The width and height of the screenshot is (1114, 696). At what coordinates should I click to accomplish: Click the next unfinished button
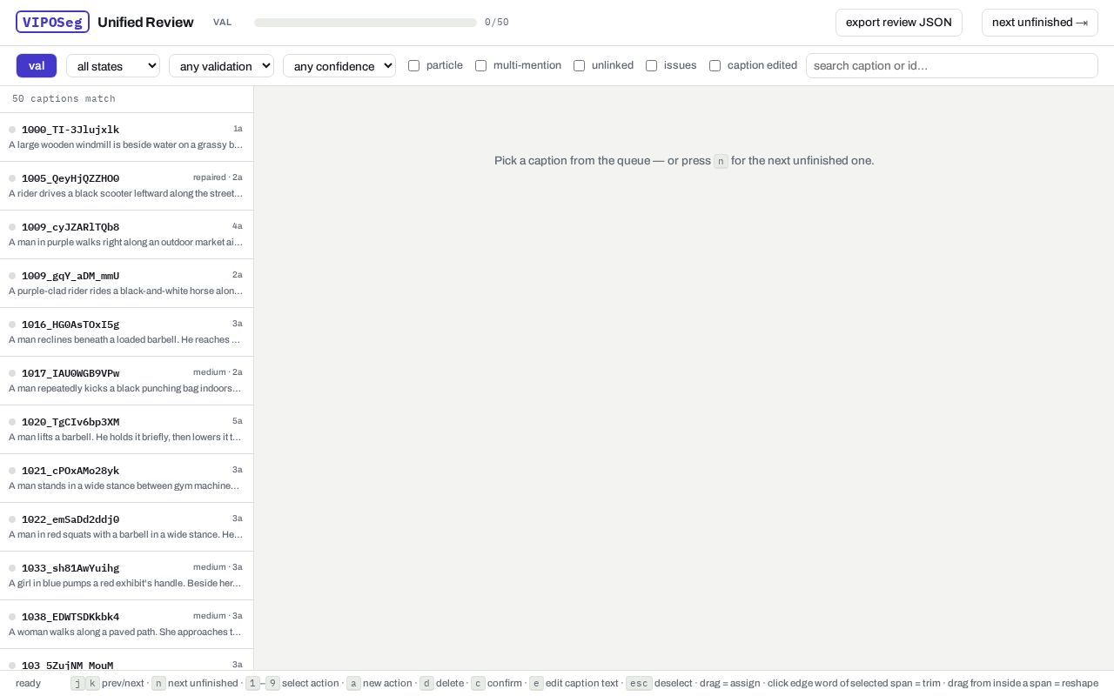click(1040, 23)
